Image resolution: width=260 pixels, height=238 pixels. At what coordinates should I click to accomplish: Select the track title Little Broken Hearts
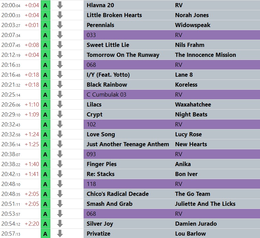pos(114,15)
